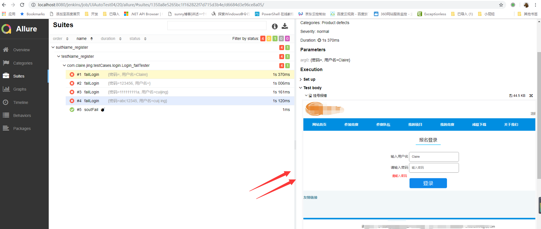The width and height of the screenshot is (541, 229).
Task: Click 网站首页 in the screenshot navbar
Action: pos(319,125)
